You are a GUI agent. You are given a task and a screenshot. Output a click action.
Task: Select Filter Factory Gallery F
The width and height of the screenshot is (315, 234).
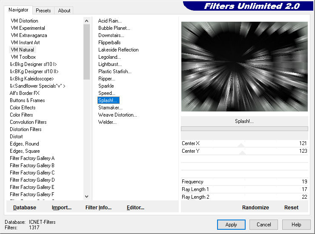tap(32, 194)
